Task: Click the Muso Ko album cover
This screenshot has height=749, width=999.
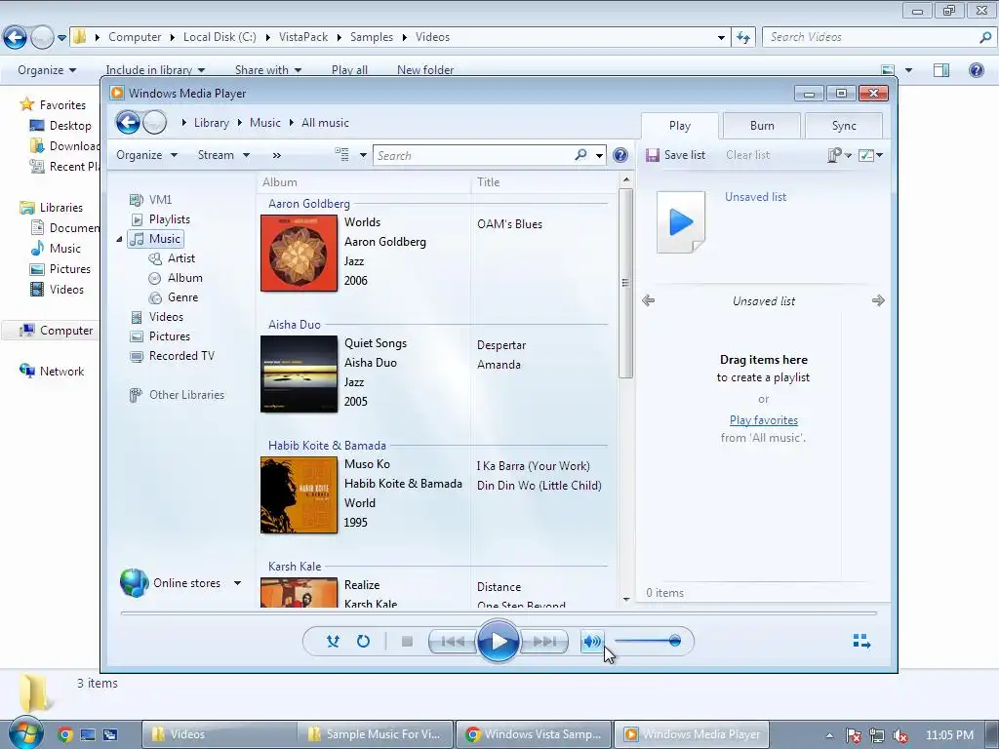Action: 299,494
